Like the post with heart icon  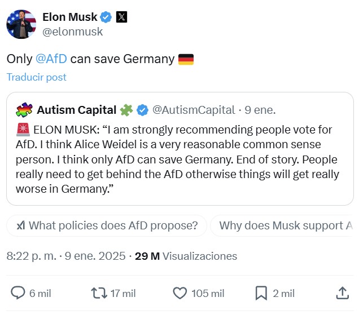179,293
